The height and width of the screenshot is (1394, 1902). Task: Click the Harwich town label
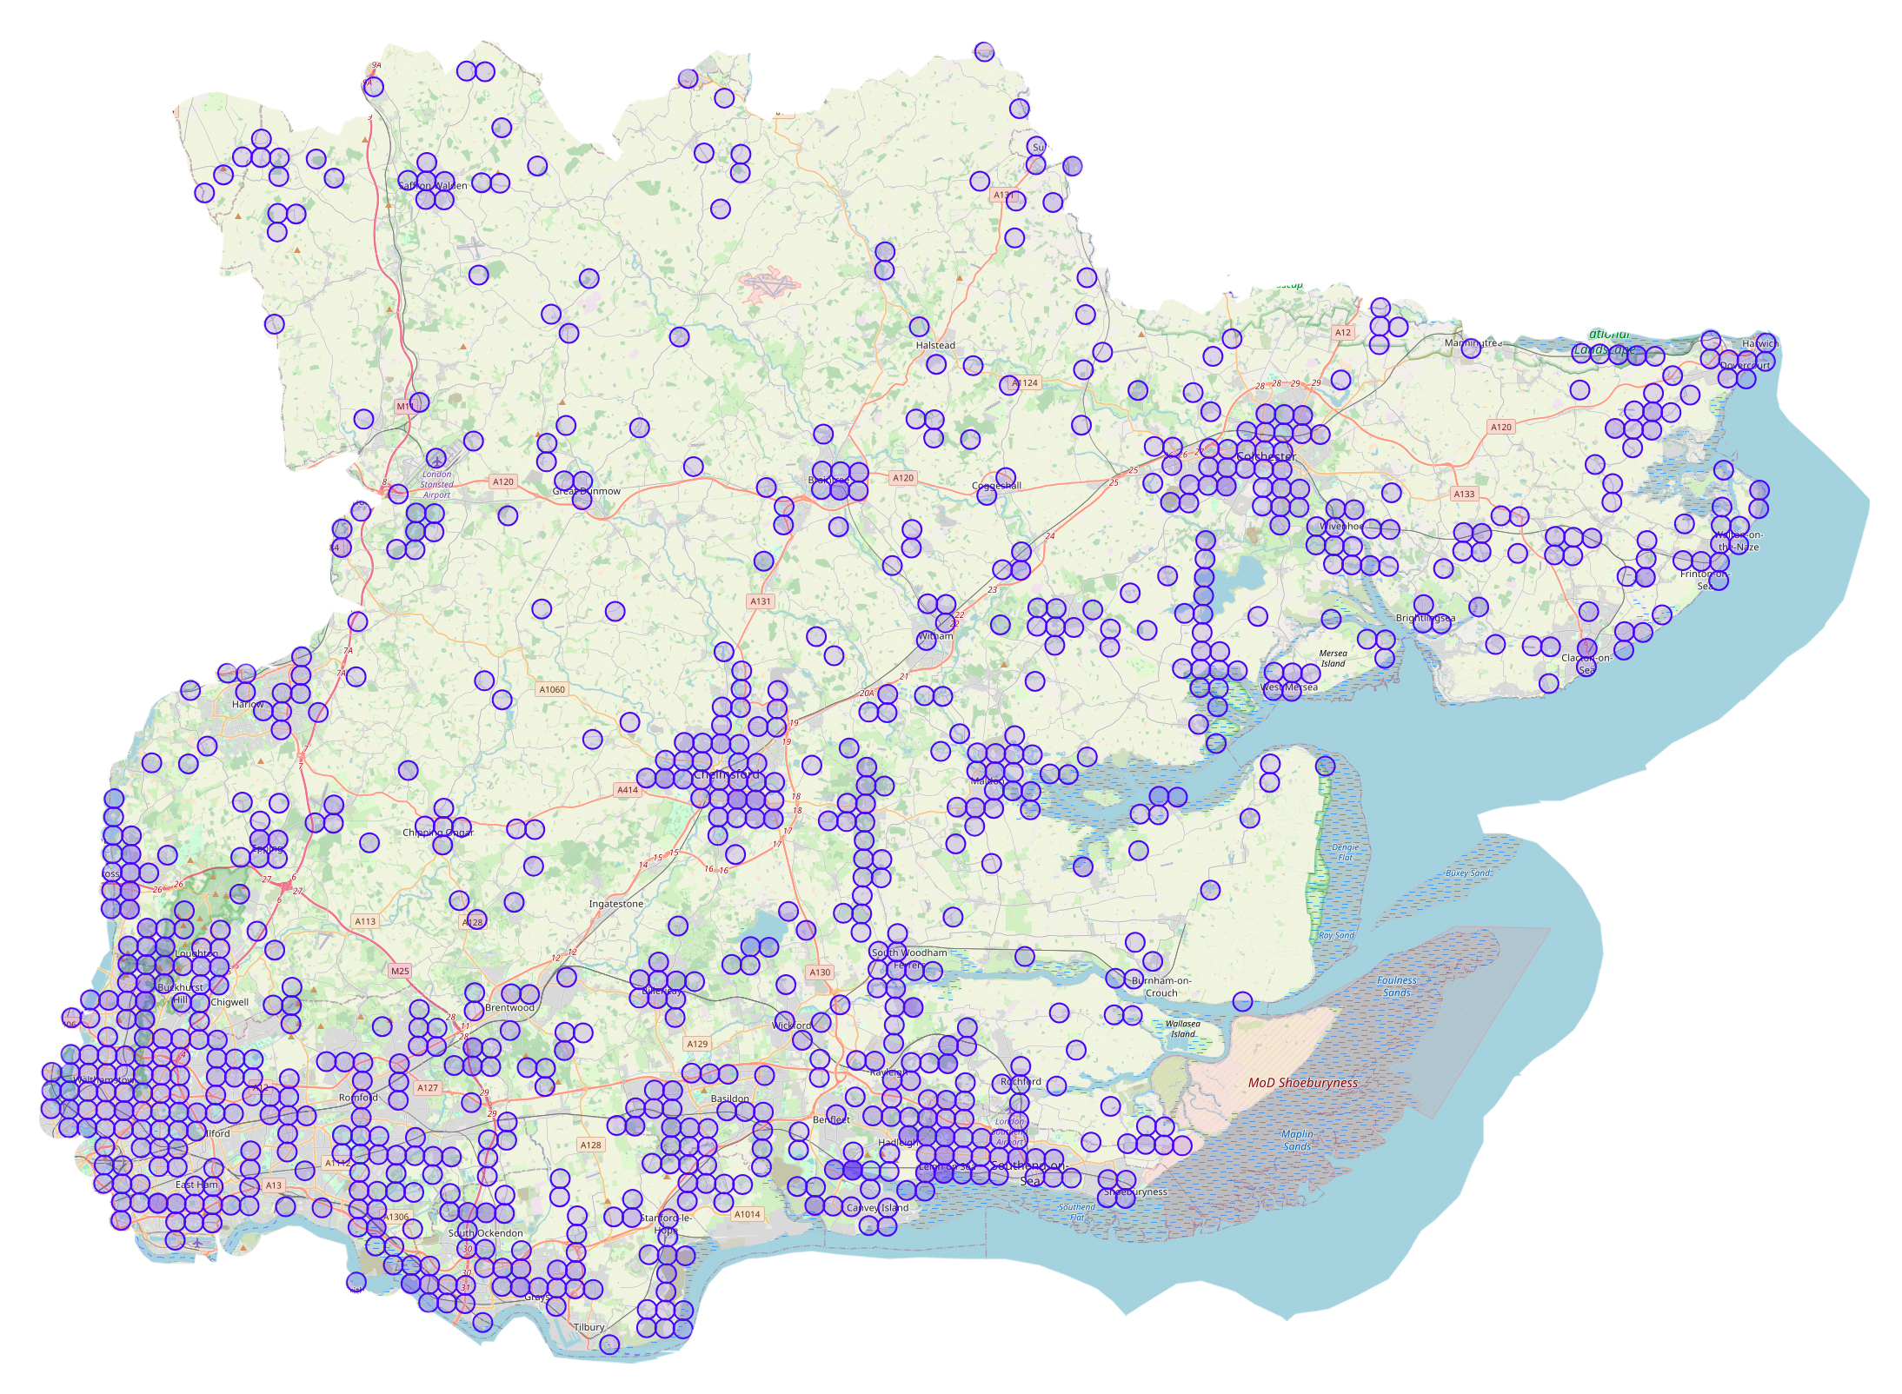point(1760,344)
